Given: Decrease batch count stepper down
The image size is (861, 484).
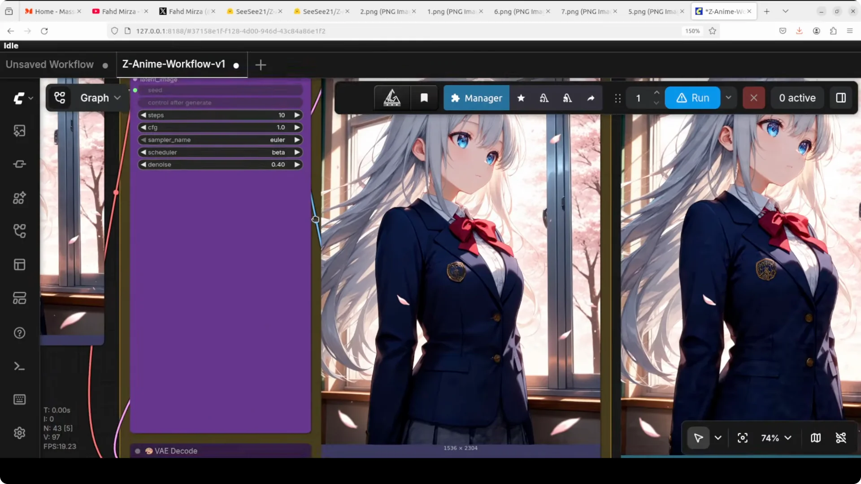Looking at the screenshot, I should tap(657, 103).
